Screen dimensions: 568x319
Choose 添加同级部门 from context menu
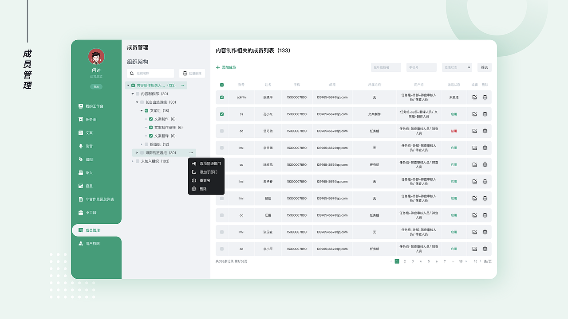pos(206,163)
